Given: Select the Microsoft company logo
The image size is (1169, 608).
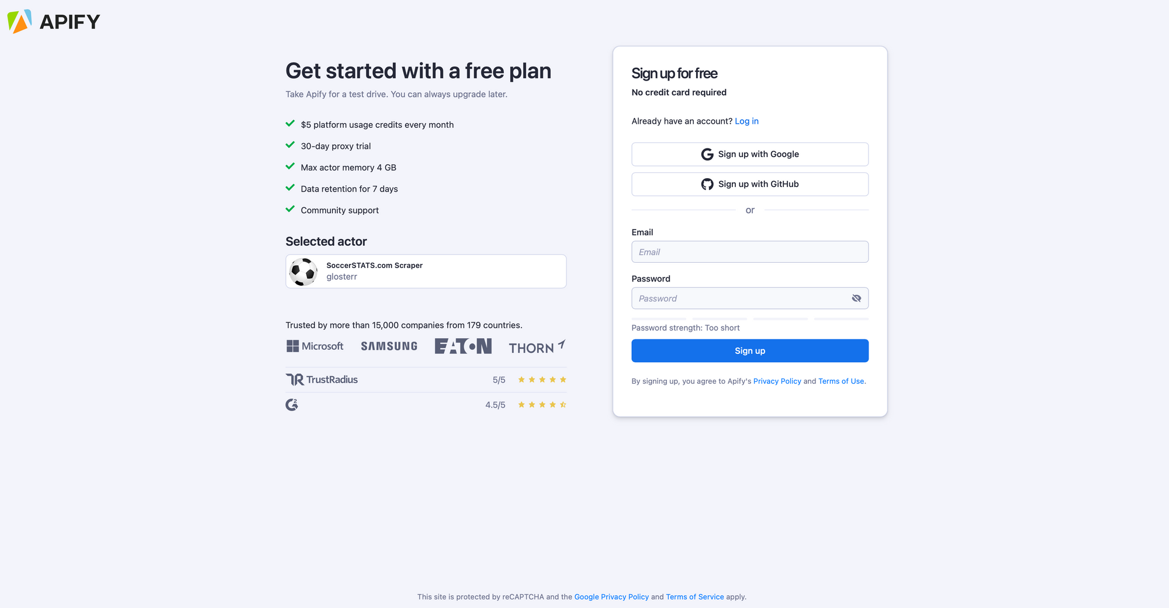Looking at the screenshot, I should pyautogui.click(x=314, y=346).
